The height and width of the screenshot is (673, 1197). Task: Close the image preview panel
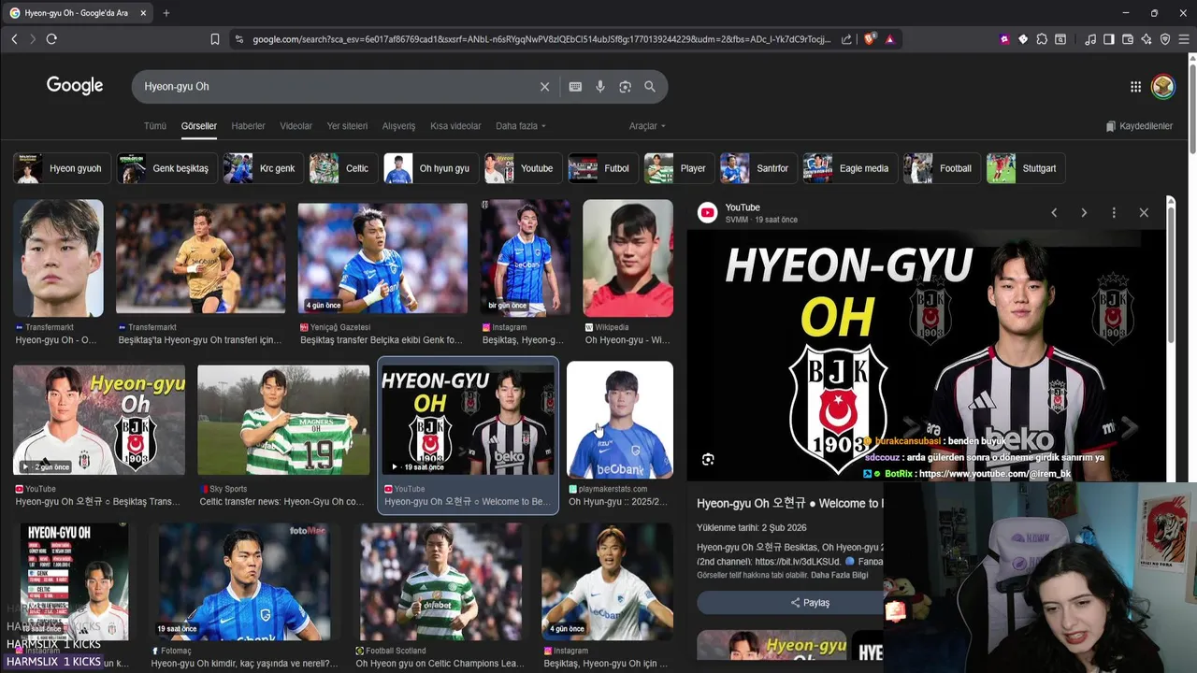pos(1144,213)
